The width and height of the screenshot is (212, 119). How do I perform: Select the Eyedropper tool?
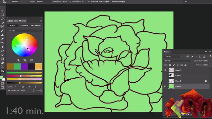pyautogui.click(x=2, y=27)
